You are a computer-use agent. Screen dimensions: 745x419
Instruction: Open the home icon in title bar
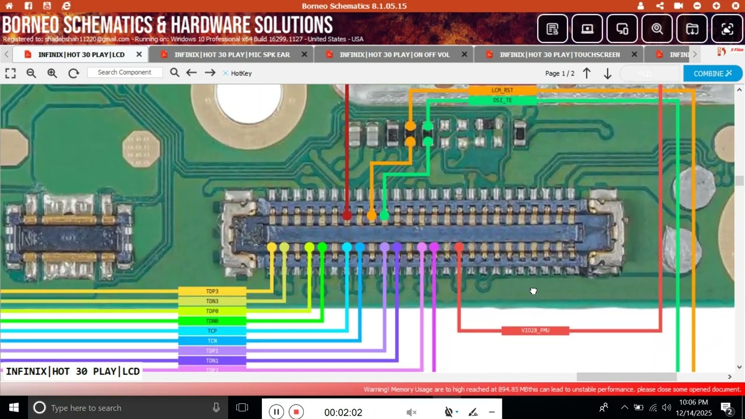pyautogui.click(x=9, y=6)
